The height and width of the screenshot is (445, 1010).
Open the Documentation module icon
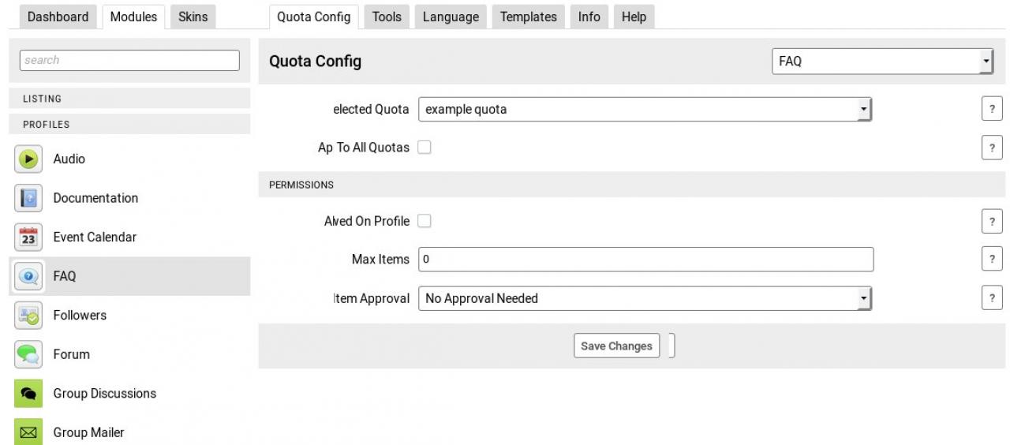(28, 198)
